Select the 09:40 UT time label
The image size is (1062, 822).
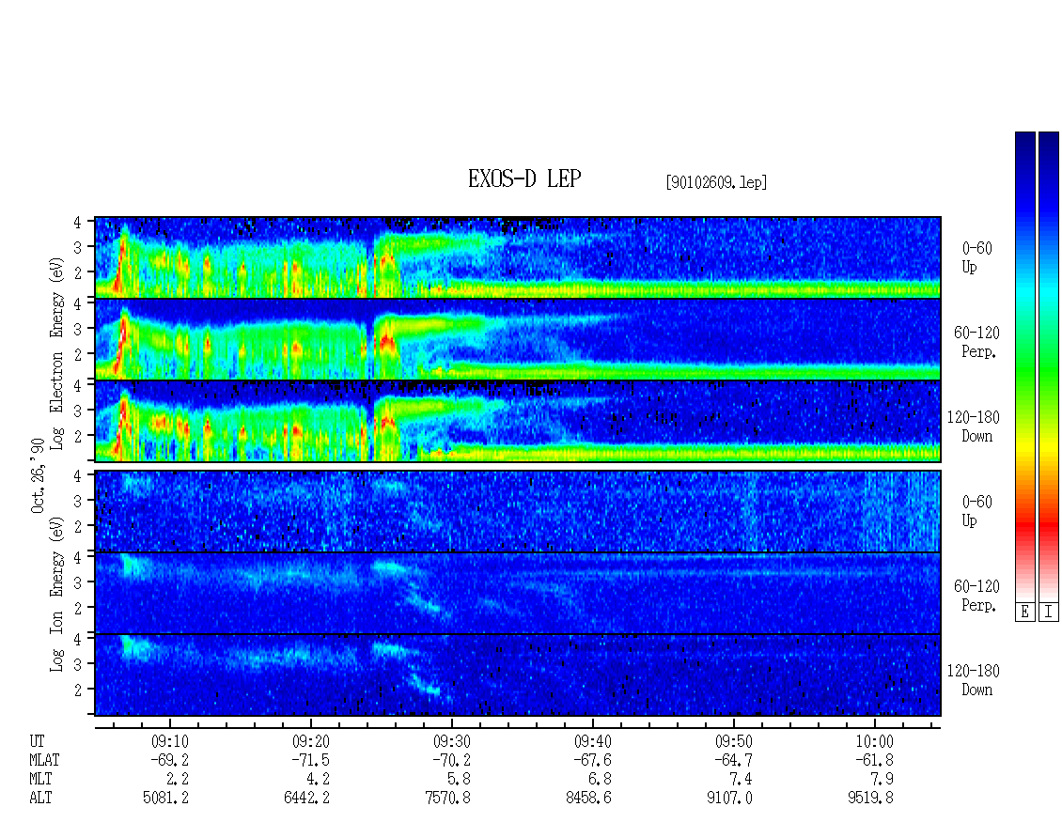pos(593,741)
